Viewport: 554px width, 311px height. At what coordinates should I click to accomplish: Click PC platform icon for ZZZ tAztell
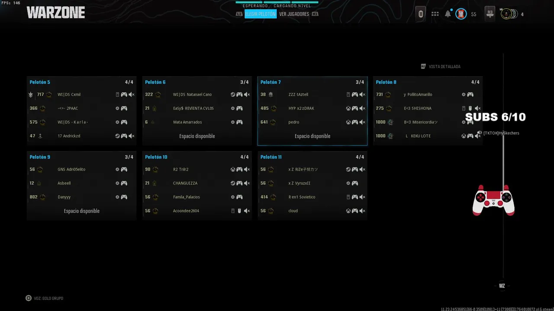tap(348, 95)
